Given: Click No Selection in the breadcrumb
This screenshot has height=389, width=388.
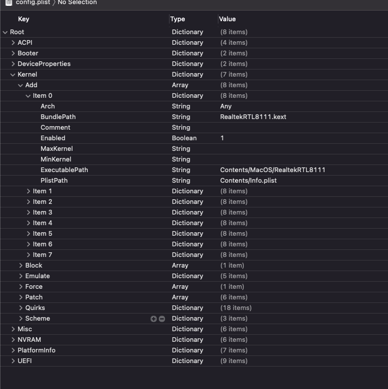Looking at the screenshot, I should click(x=77, y=2).
